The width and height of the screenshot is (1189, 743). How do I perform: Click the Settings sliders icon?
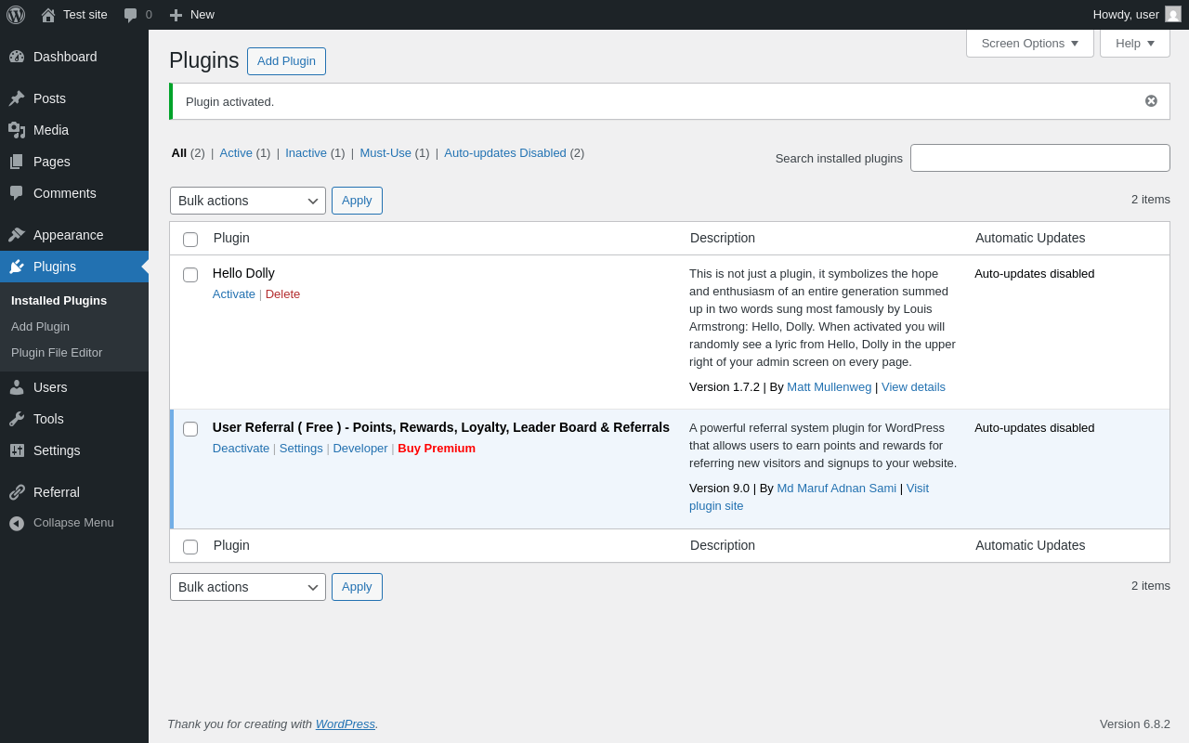(x=17, y=450)
